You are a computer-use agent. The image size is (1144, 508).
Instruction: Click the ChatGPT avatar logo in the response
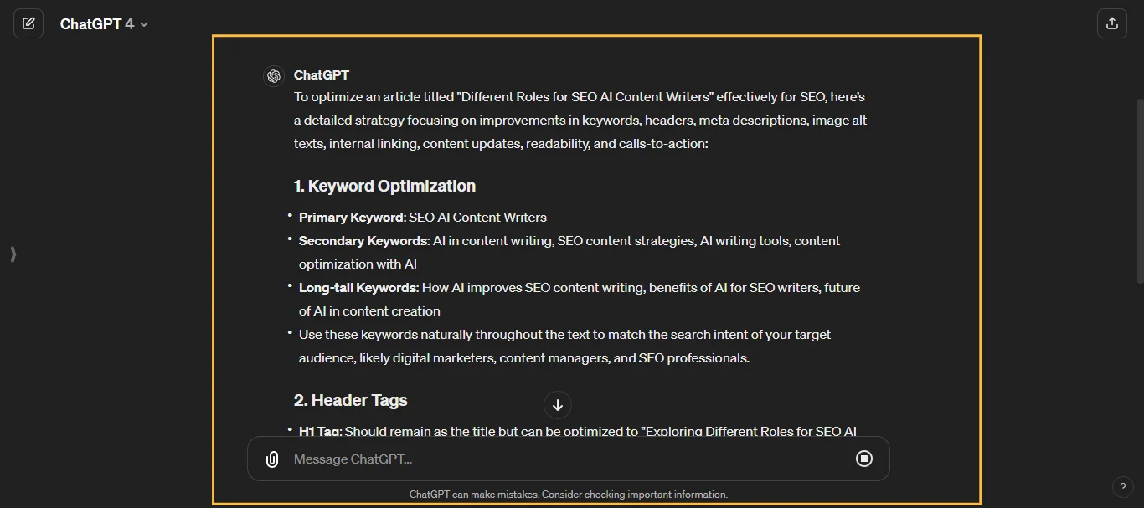[273, 76]
